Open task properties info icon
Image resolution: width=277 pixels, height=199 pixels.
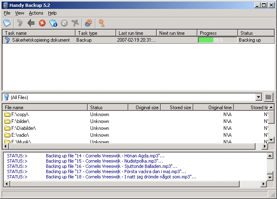[x=53, y=23]
